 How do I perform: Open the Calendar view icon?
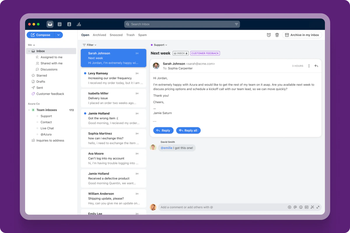[60, 24]
